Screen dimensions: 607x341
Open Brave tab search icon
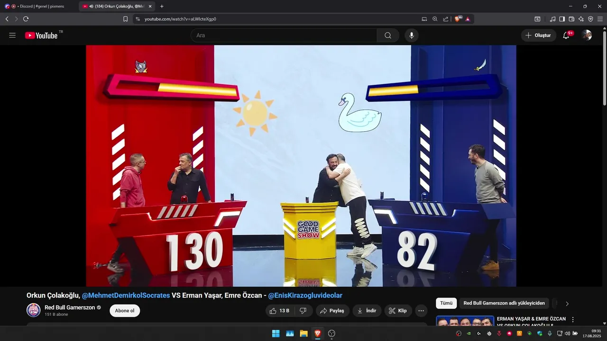point(537,19)
